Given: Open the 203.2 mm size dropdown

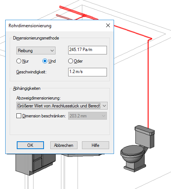Looking at the screenshot, I should pyautogui.click(x=88, y=116).
